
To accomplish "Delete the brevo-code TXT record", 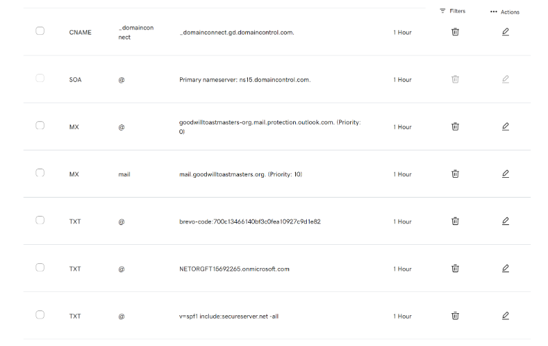I will (455, 221).
